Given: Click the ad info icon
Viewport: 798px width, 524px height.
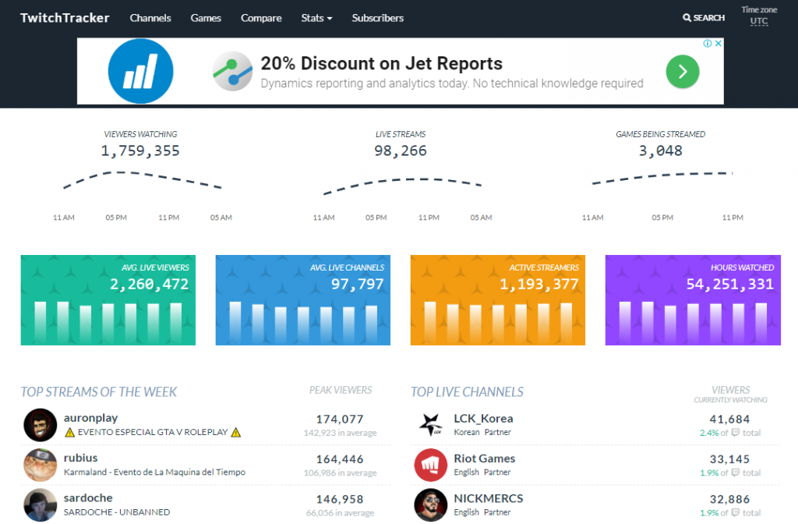Looking at the screenshot, I should (x=708, y=44).
